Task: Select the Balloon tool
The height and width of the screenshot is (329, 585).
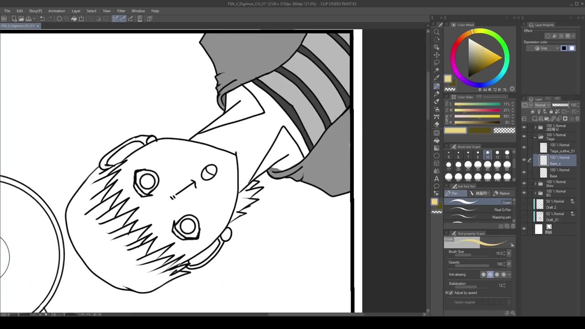Action: 436,186
